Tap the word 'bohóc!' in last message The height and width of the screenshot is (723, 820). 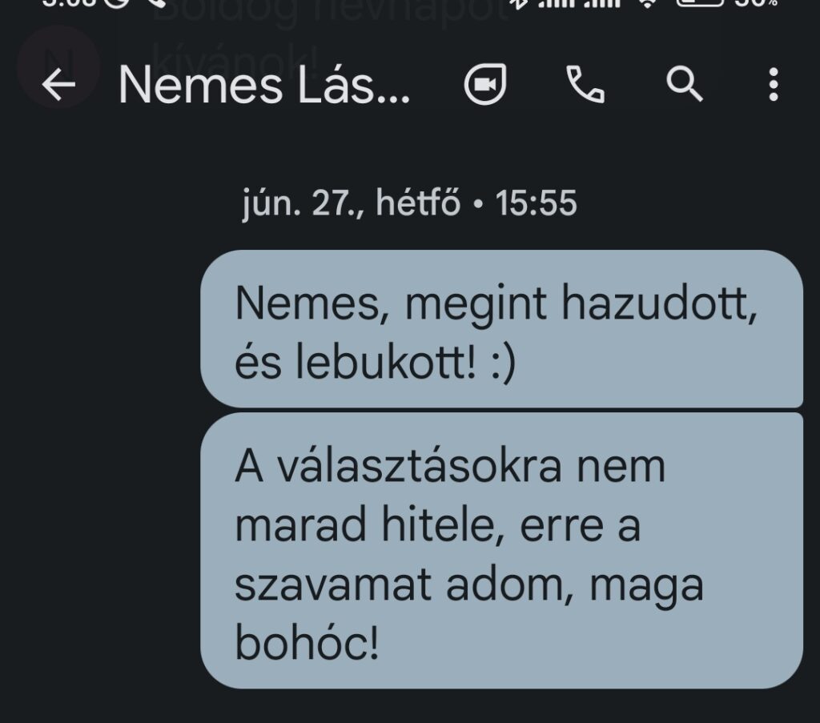[307, 643]
